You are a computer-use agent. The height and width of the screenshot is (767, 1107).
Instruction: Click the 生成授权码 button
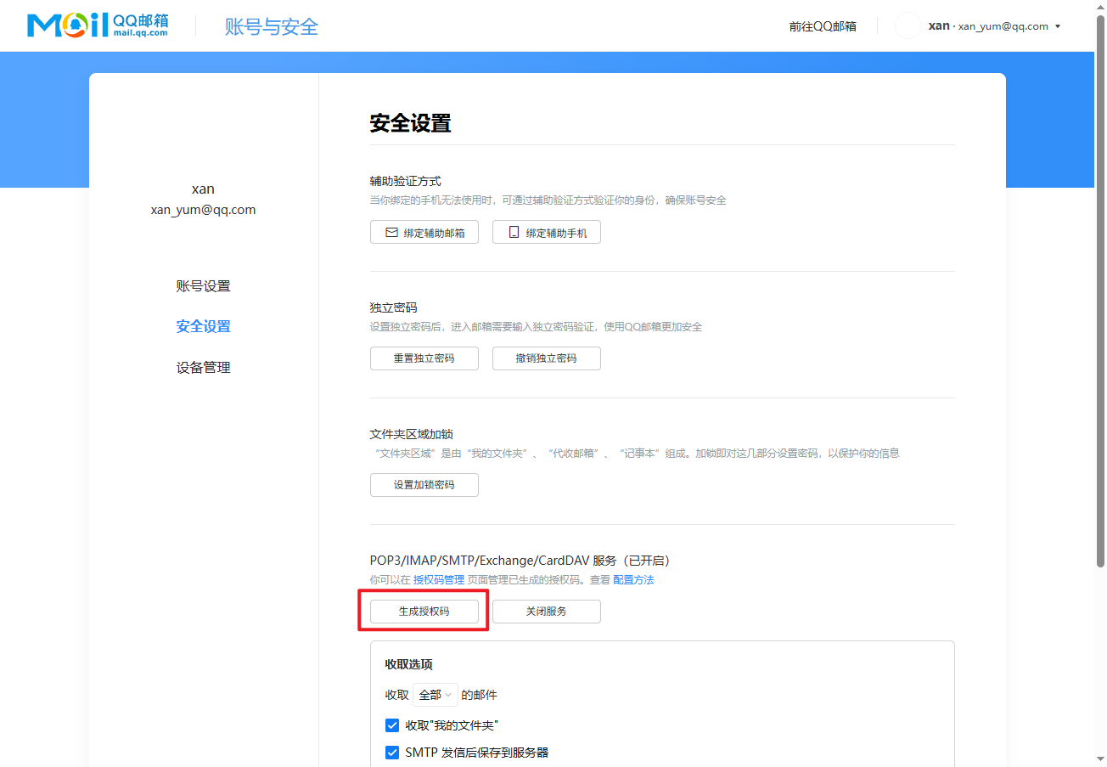[424, 612]
